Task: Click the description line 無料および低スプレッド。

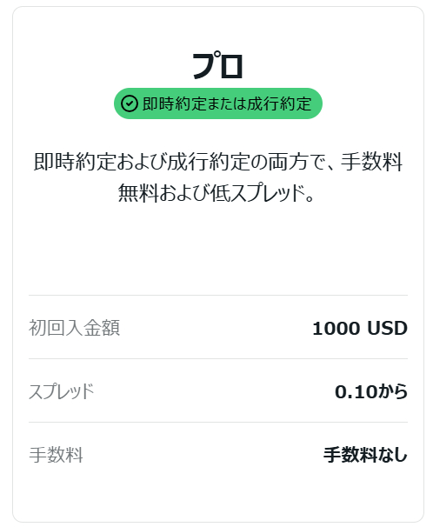Action: click(216, 193)
